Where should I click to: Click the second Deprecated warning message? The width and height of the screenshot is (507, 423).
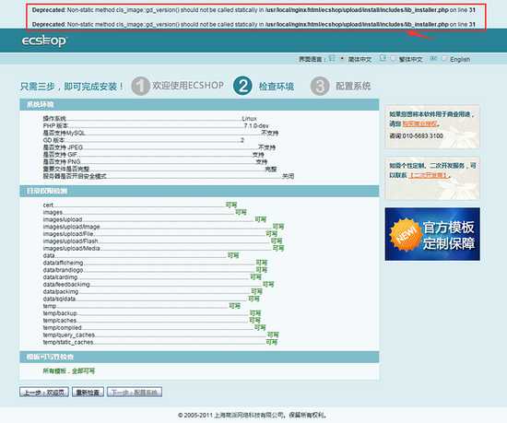tap(253, 24)
